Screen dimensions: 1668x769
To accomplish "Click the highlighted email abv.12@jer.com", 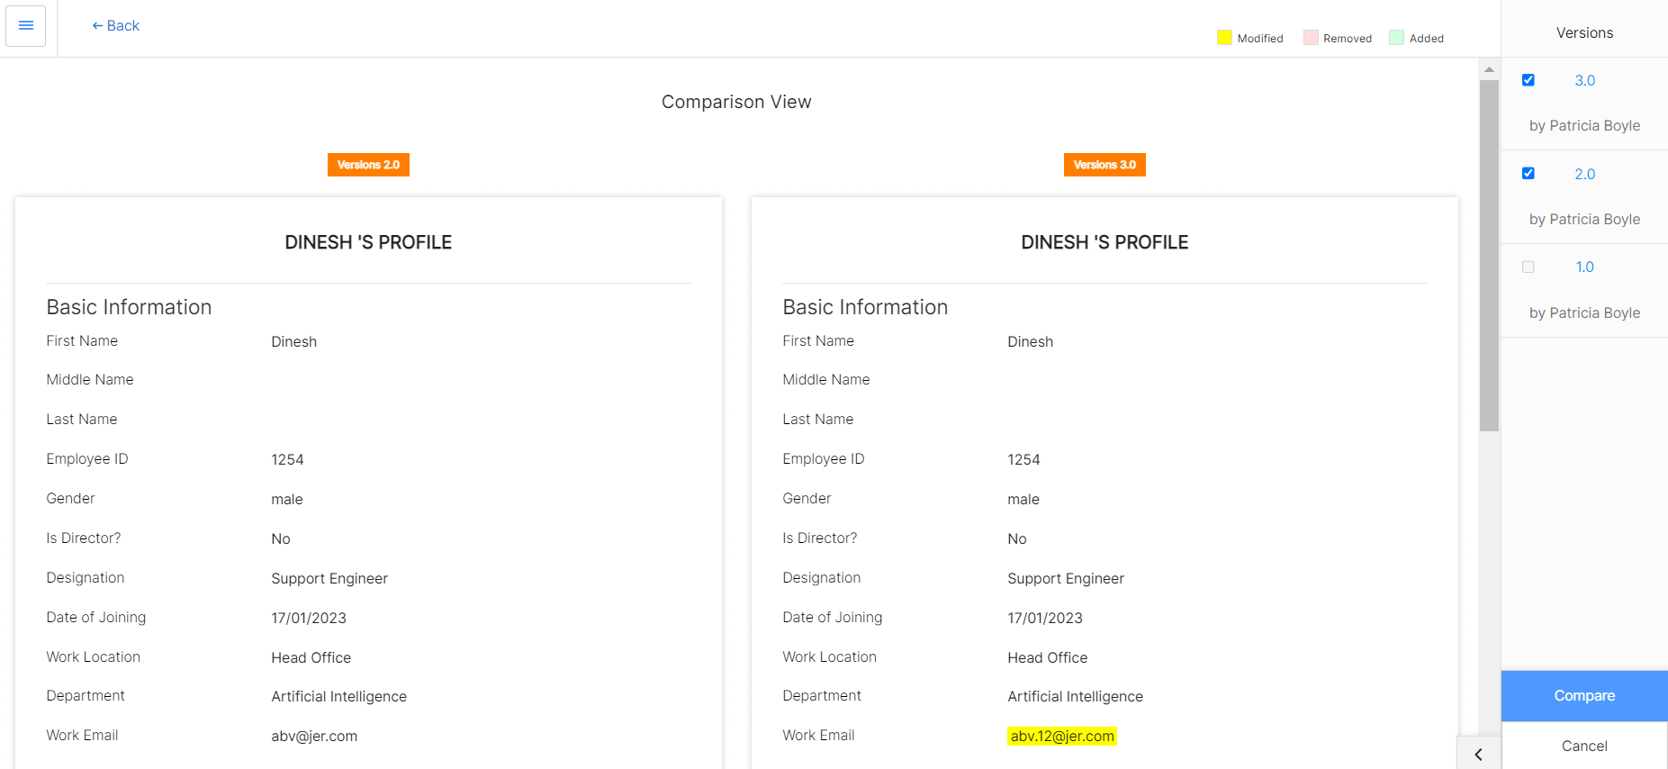I will [x=1061, y=737].
